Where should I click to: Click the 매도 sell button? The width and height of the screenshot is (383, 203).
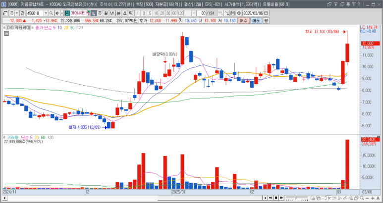pyautogui.click(x=256, y=21)
